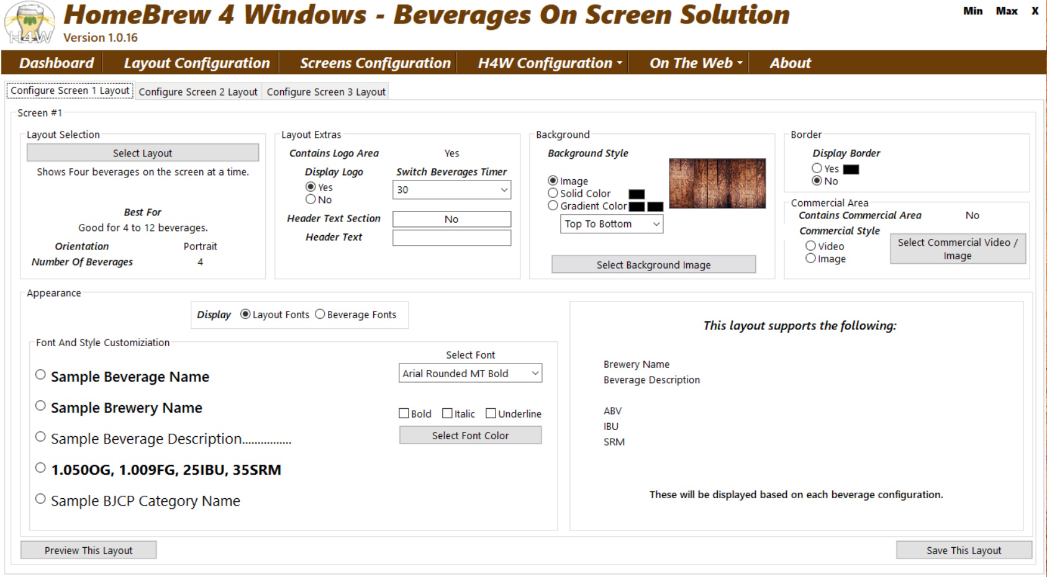Pick the second Gradient Color swatch
The image size is (1047, 577).
(655, 207)
